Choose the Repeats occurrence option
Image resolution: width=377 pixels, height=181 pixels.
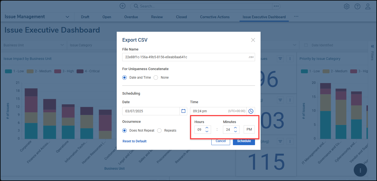click(159, 131)
